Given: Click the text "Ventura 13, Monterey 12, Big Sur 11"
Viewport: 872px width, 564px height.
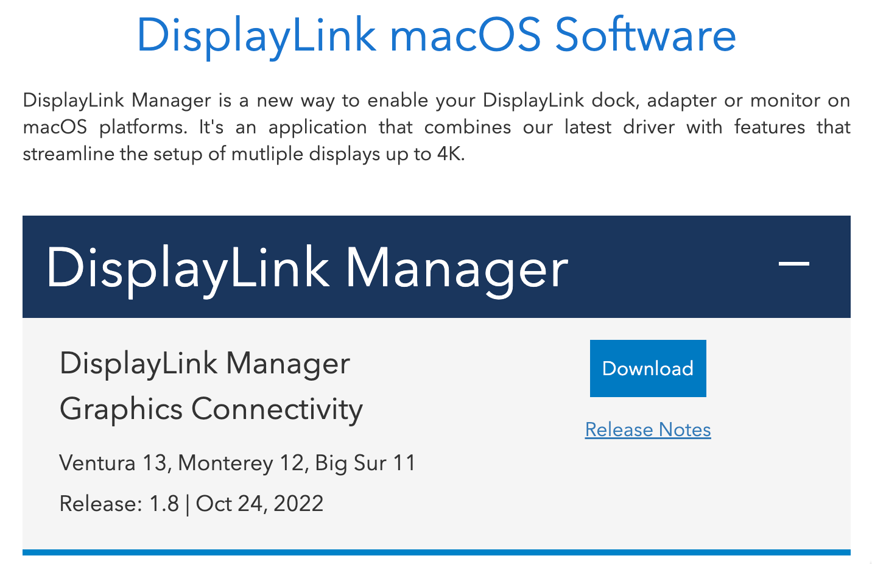Looking at the screenshot, I should (x=237, y=463).
